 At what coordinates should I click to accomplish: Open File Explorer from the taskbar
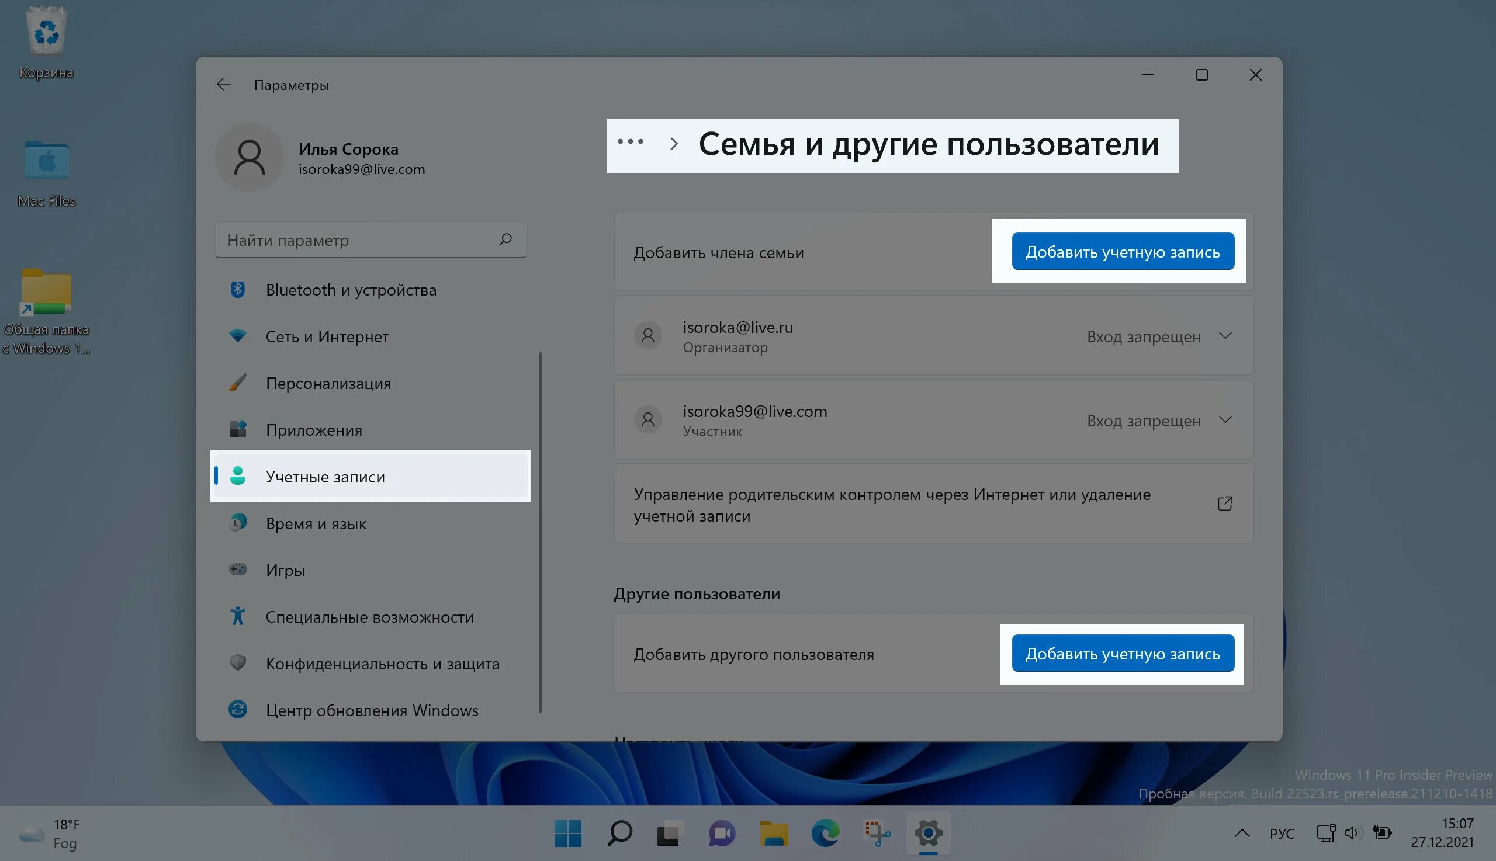point(774,834)
